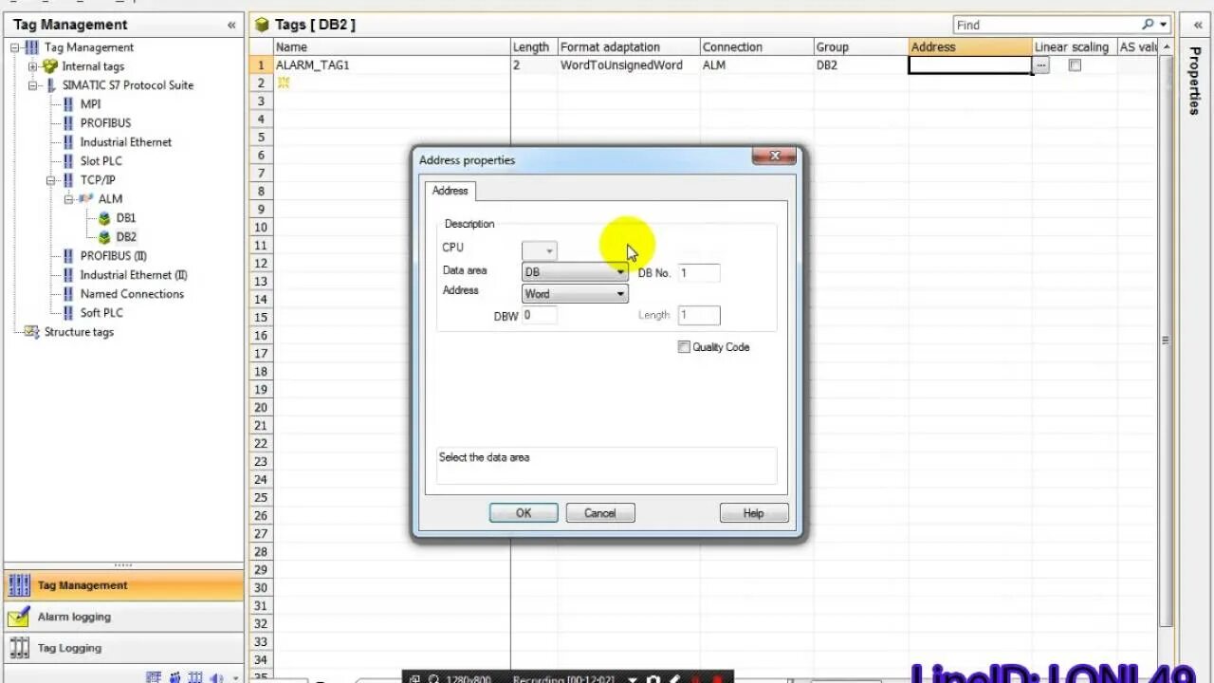Click the Group cell showing DB2
1214x683 pixels.
pyautogui.click(x=861, y=65)
